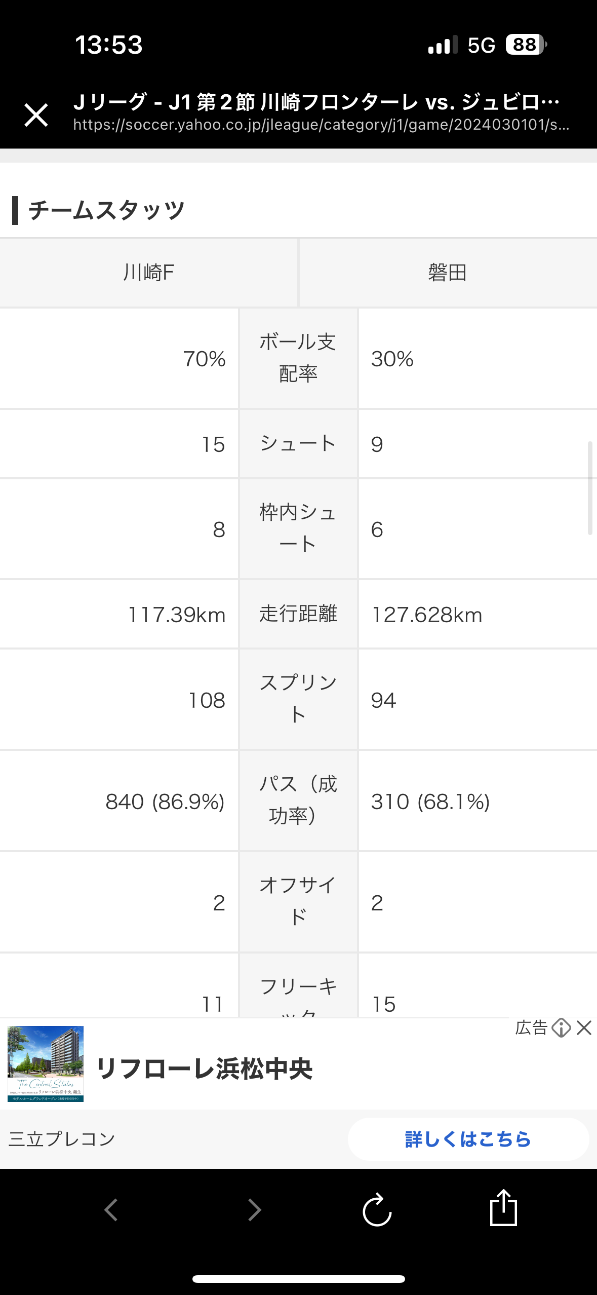Click the 詳しくはこちら ad button

(x=468, y=1139)
